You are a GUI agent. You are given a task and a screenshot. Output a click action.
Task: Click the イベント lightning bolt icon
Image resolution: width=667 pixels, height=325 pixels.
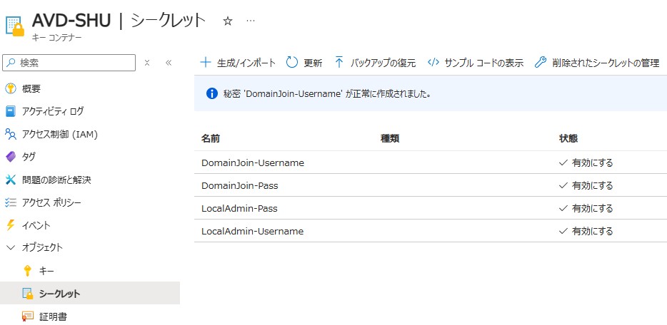click(11, 225)
